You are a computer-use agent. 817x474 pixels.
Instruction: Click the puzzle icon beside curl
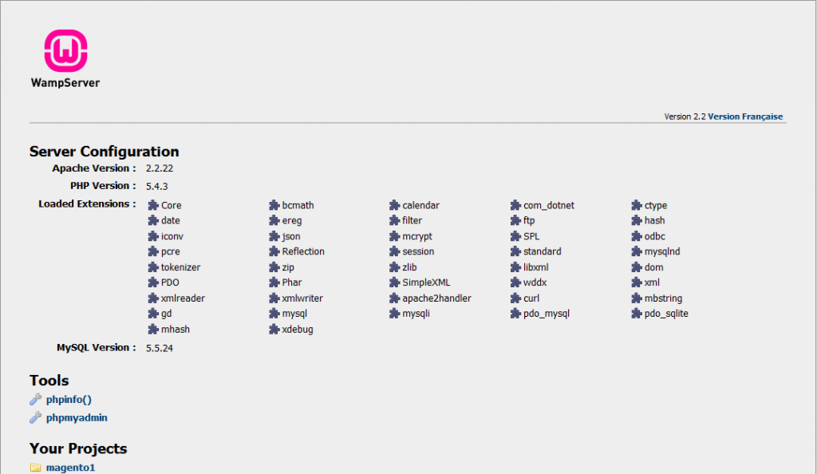(516, 298)
